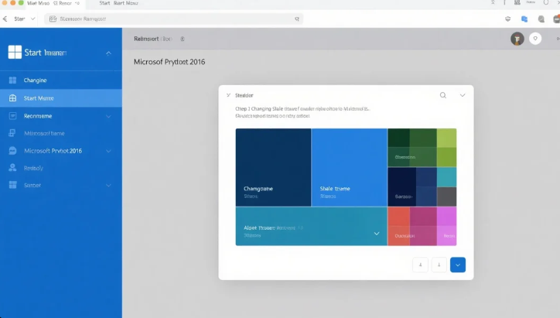This screenshot has width=560, height=318.
Task: Open the Ster dropdown in toolbar
Action: tap(24, 19)
